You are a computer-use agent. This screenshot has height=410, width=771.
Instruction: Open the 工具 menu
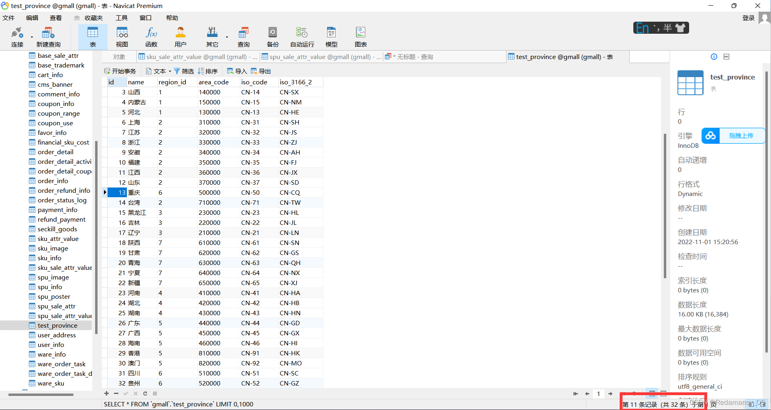[121, 17]
